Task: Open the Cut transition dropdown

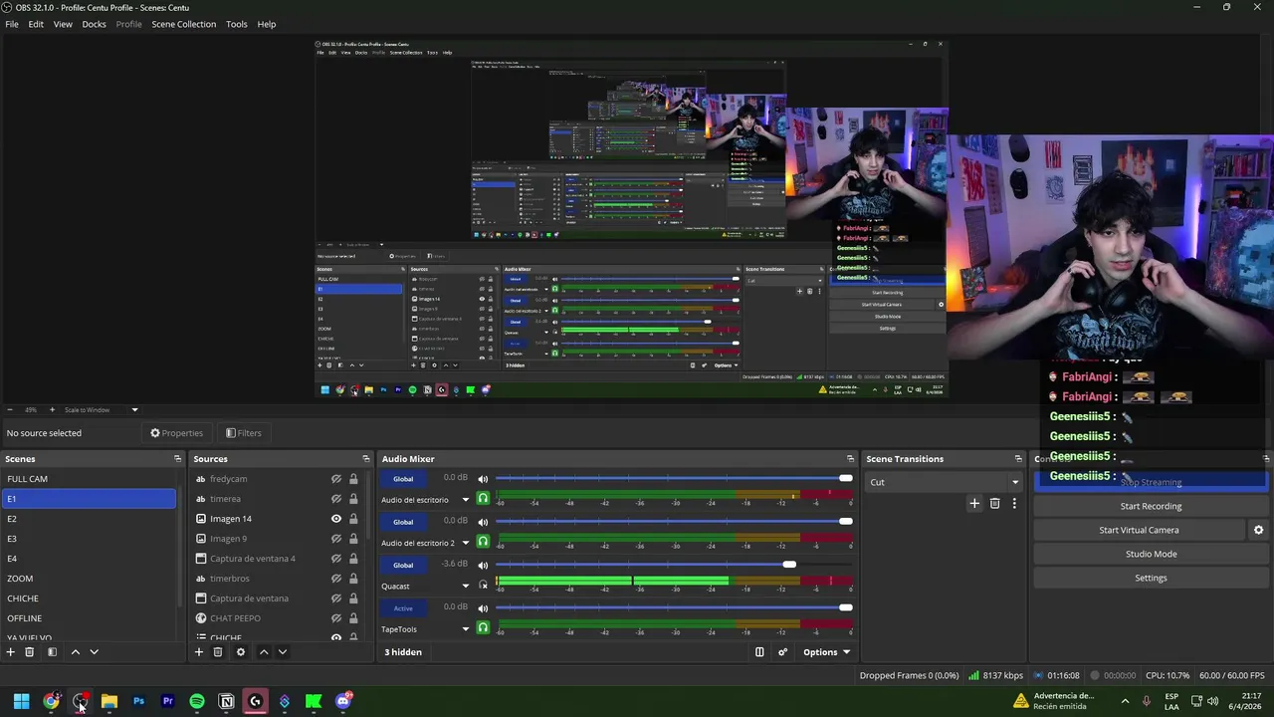Action: 944,482
